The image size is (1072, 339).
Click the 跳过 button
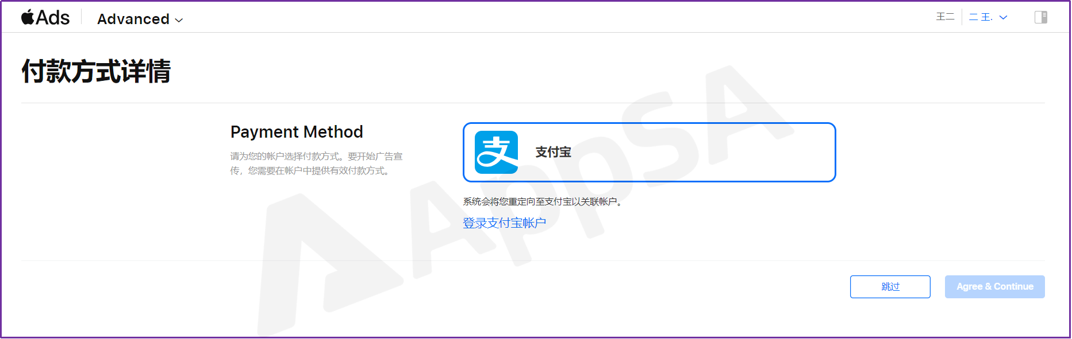(890, 287)
